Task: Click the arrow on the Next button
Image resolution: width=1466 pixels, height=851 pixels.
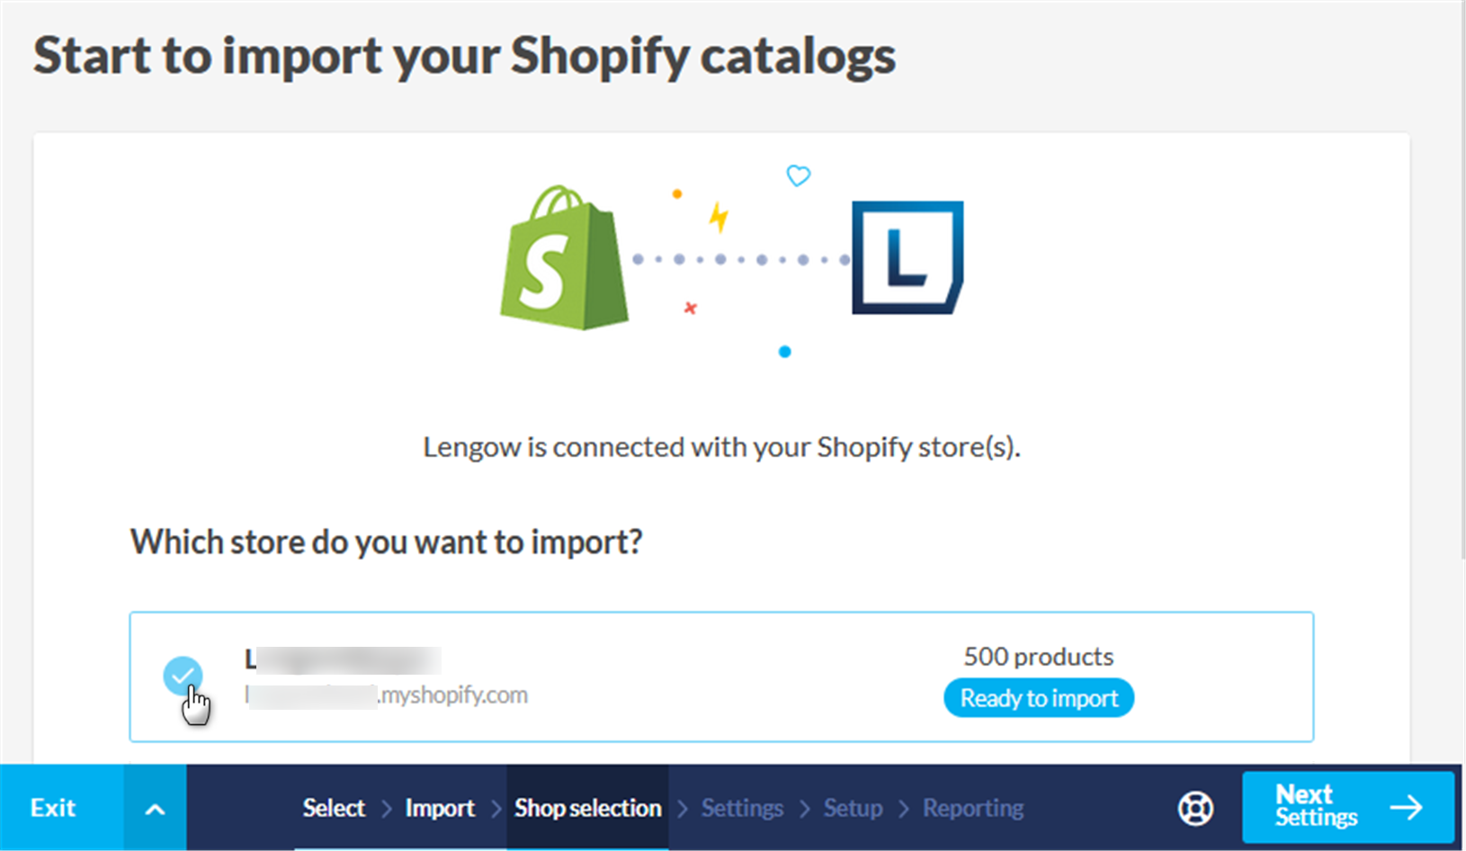Action: 1406,807
